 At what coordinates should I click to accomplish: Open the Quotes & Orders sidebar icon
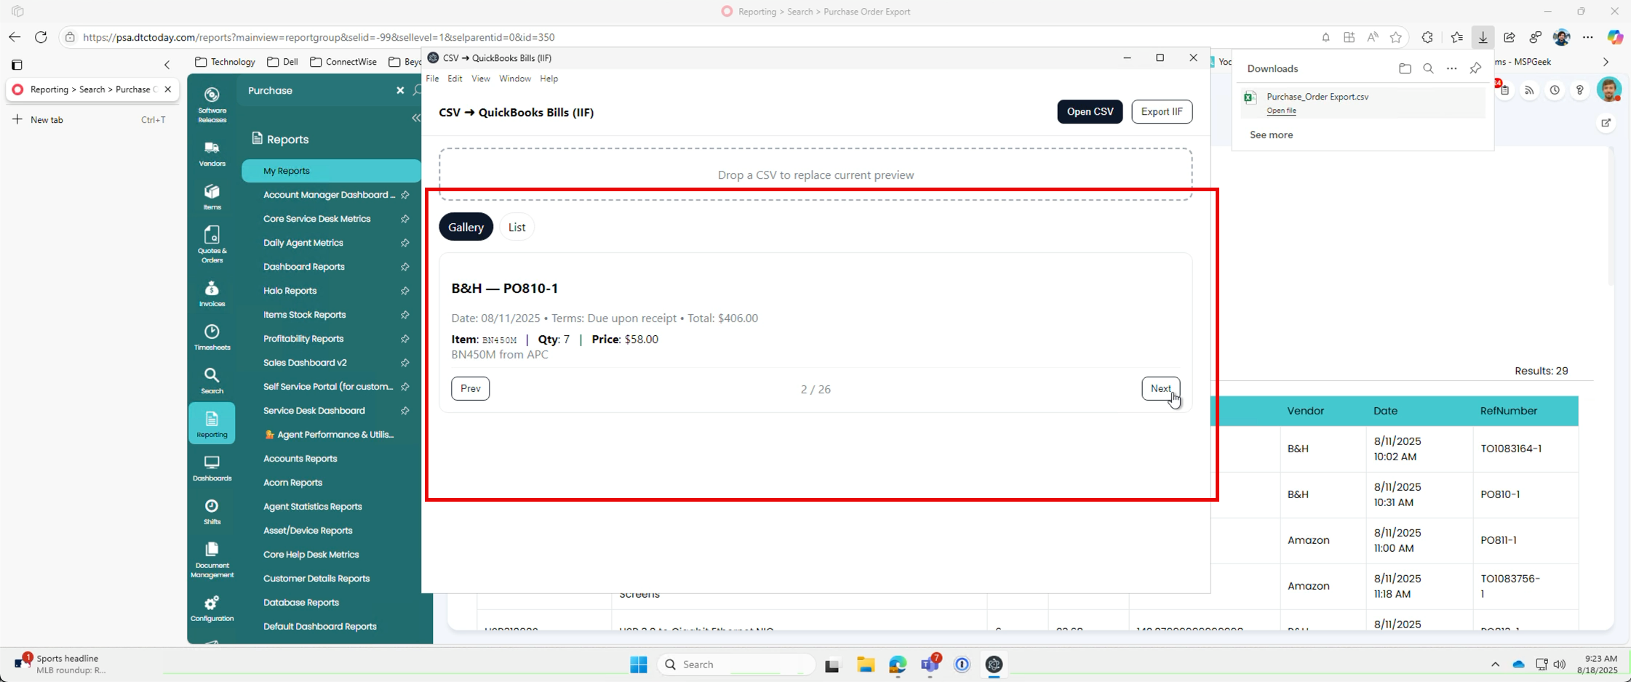212,244
